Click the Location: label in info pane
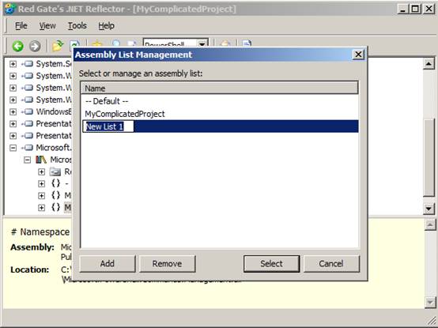 click(30, 270)
